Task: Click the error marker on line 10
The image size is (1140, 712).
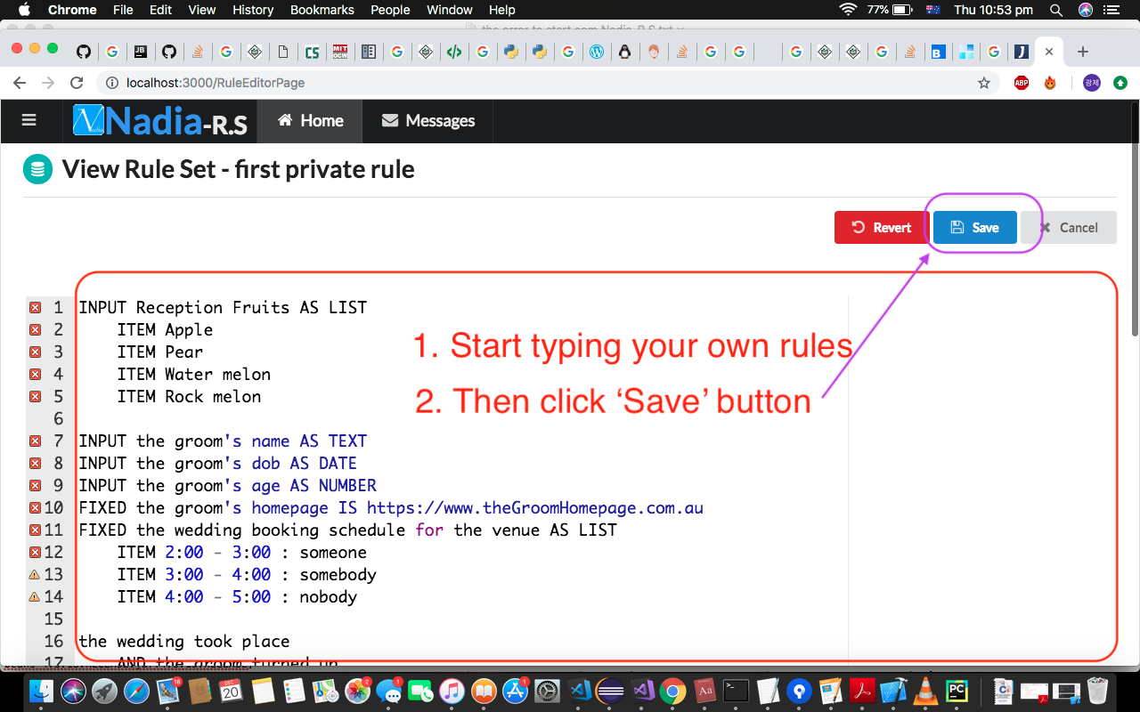Action: [x=36, y=508]
